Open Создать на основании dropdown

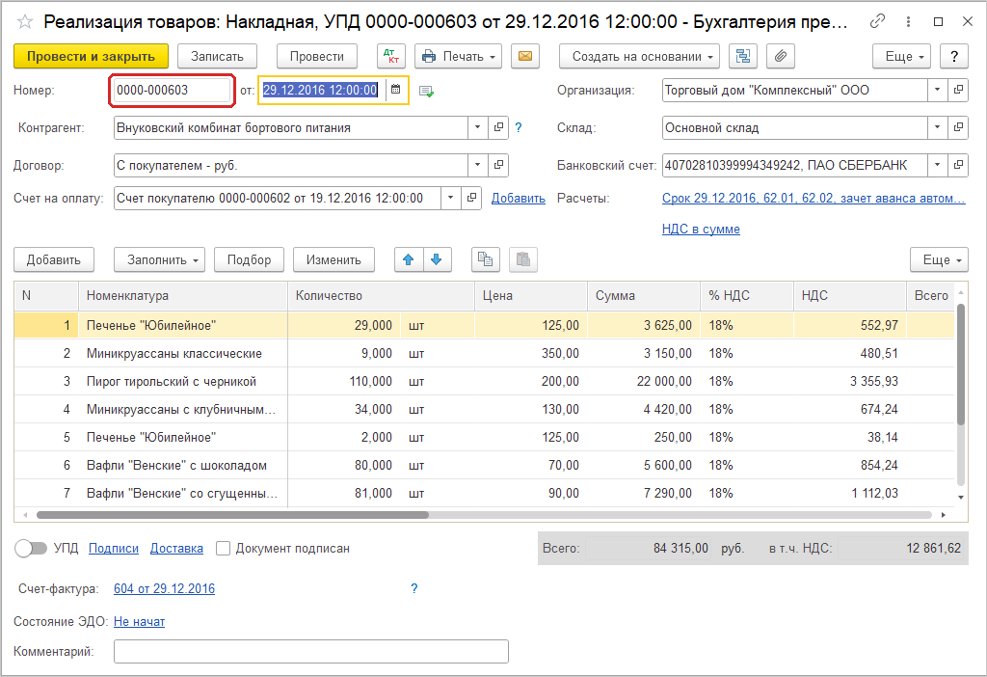click(x=640, y=56)
